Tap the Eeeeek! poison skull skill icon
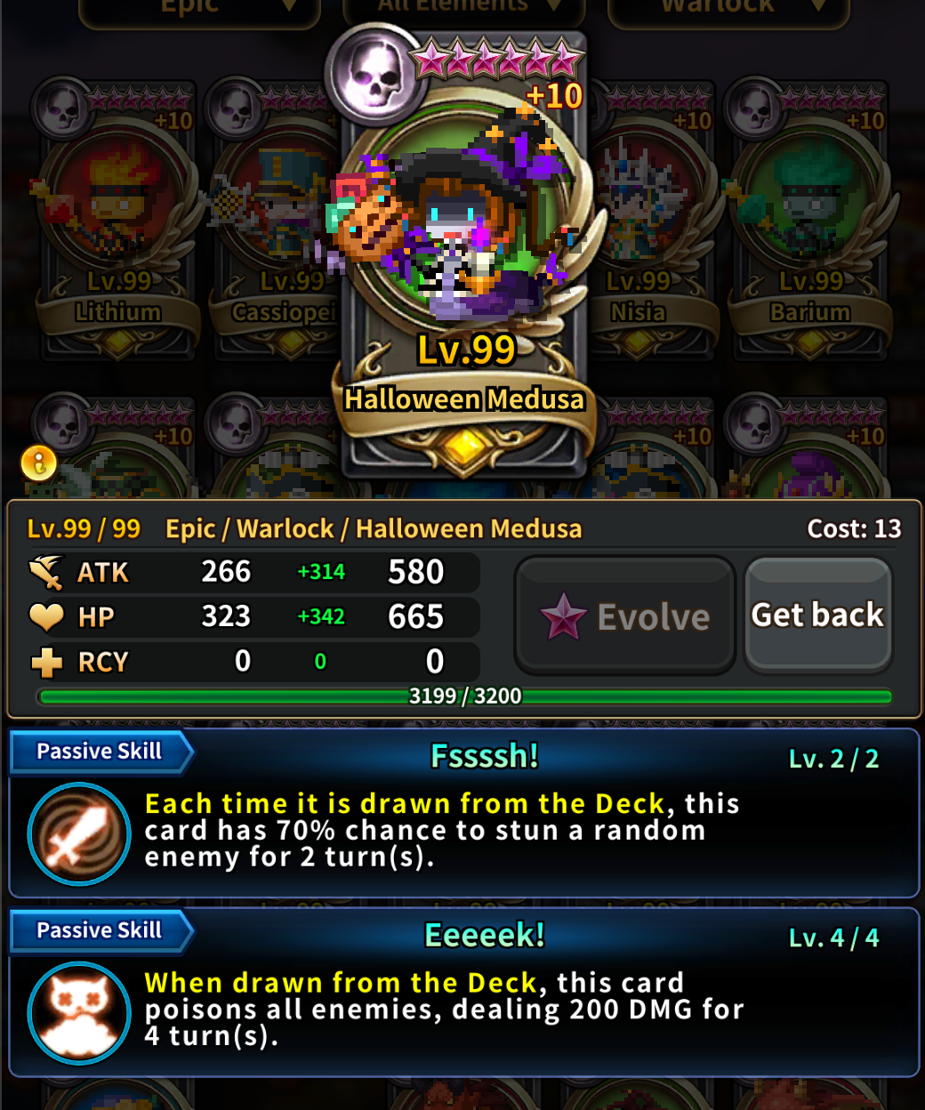 (x=80, y=1012)
